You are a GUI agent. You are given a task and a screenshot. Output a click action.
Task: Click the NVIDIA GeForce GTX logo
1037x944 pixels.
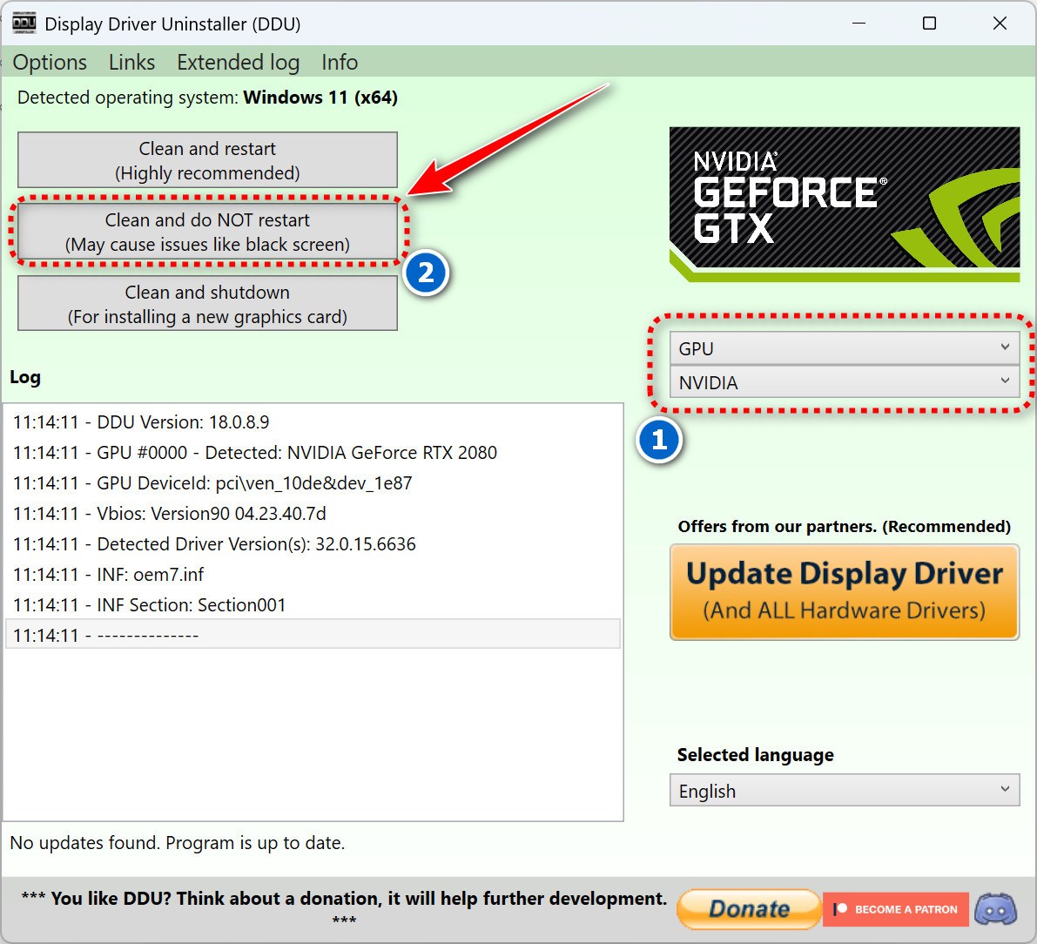pos(845,204)
